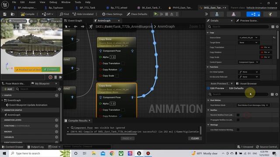Select Event Blueprint Update Animation item
The image size is (280, 157).
[28, 105]
